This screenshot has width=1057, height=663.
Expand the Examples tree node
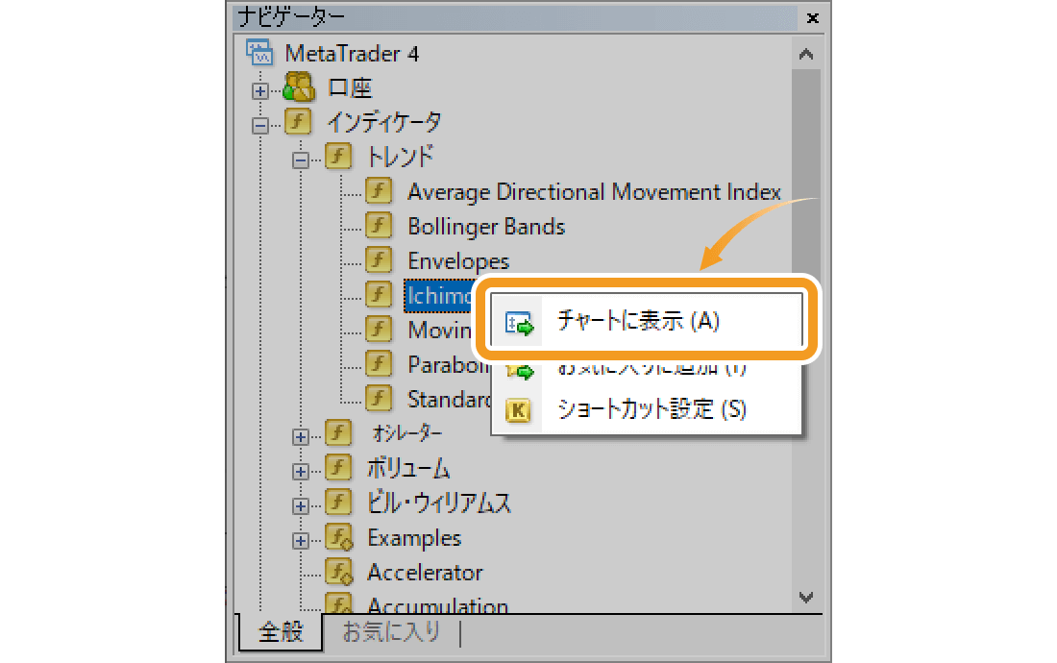301,540
